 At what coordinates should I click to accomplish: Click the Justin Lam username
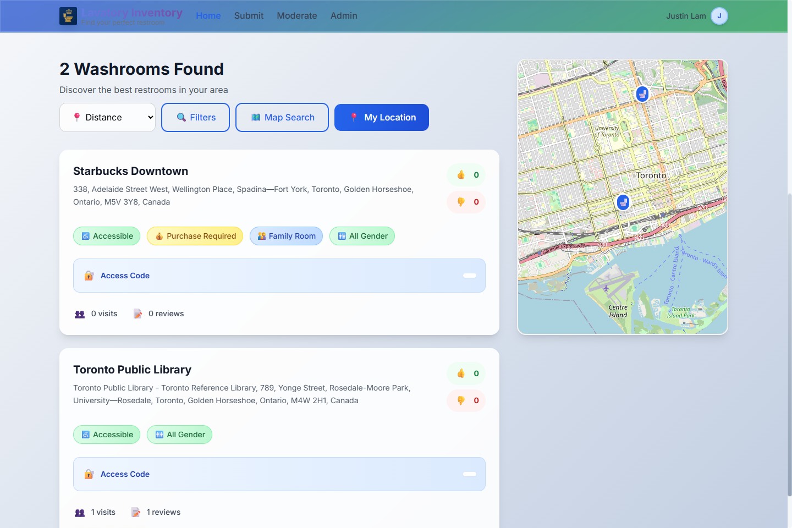point(686,16)
